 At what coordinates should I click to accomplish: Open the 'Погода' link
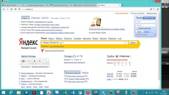point(68,56)
